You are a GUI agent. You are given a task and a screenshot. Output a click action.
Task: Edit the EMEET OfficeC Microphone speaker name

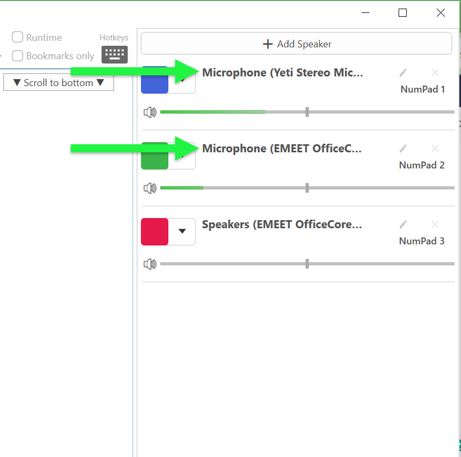tap(403, 149)
